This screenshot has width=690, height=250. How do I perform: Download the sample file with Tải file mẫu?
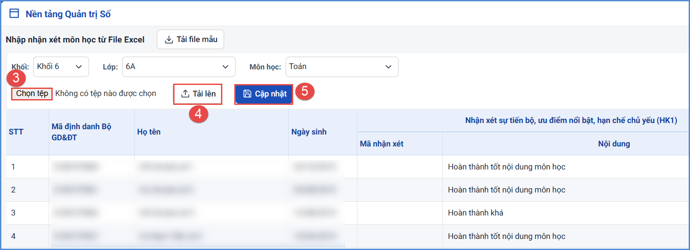190,39
